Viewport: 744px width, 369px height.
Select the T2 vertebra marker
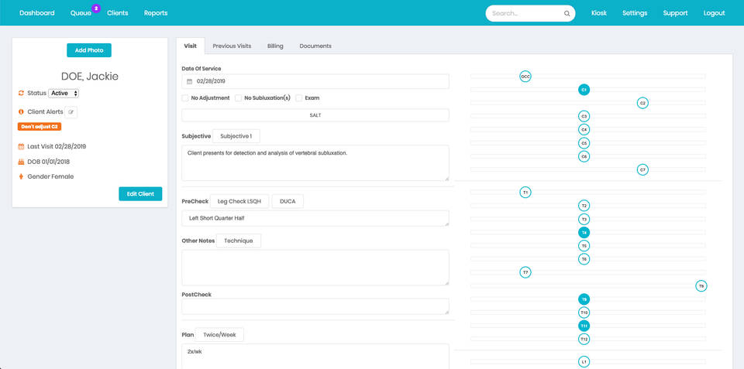(584, 206)
